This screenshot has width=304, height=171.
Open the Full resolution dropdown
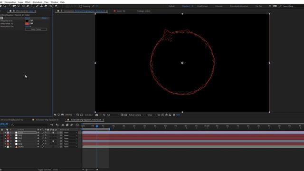pyautogui.click(x=113, y=115)
